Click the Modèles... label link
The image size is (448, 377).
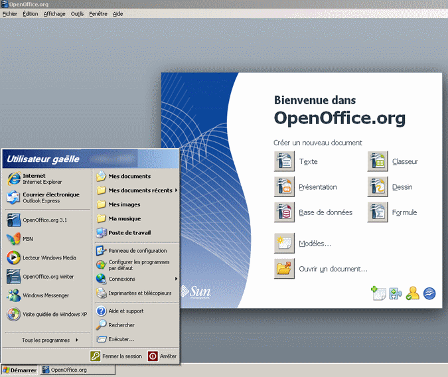(x=315, y=244)
